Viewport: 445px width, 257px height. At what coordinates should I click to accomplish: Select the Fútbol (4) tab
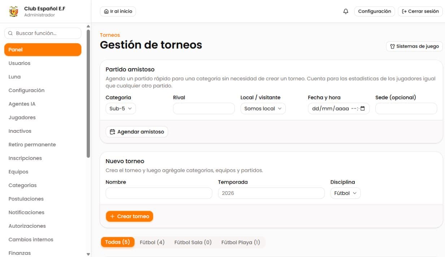(x=152, y=242)
